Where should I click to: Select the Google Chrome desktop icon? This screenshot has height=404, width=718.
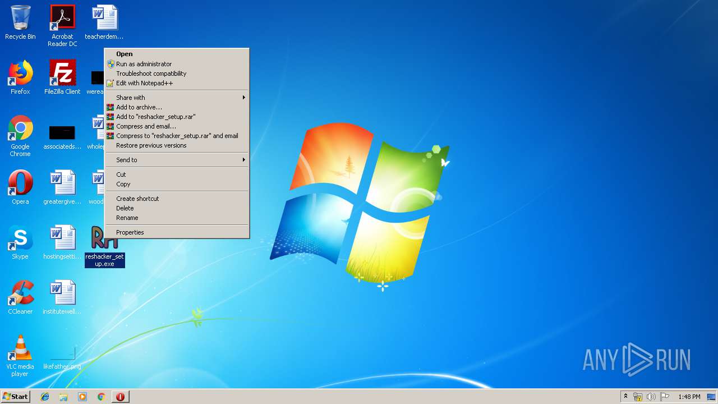[20, 136]
